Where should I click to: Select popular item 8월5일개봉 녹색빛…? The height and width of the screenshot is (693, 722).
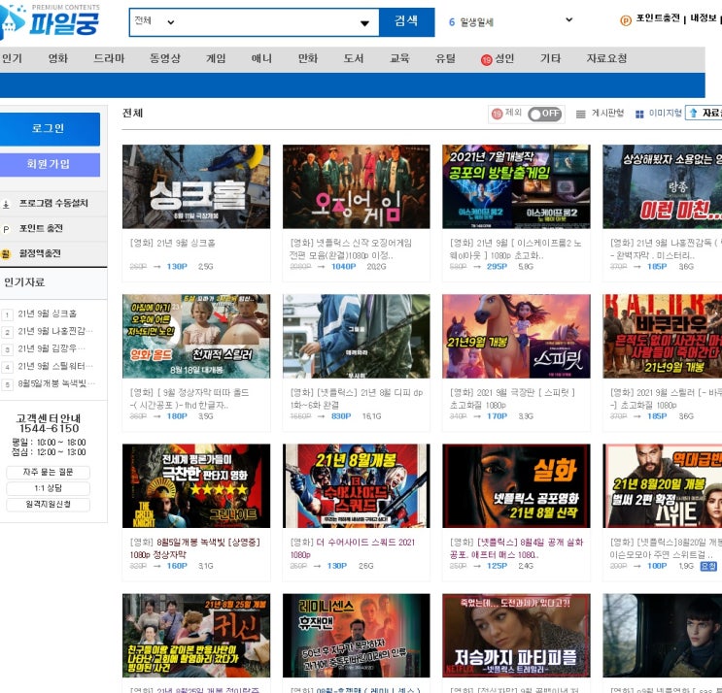pos(56,384)
